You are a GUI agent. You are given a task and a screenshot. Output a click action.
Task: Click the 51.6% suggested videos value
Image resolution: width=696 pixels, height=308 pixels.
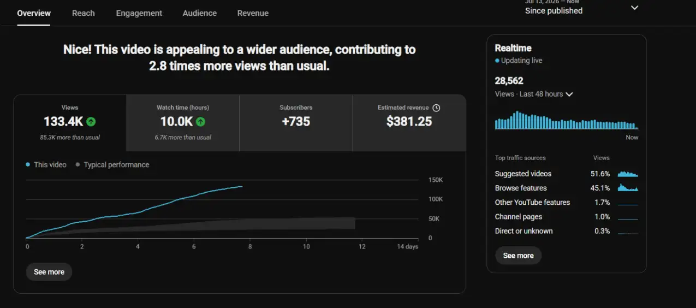pos(600,174)
